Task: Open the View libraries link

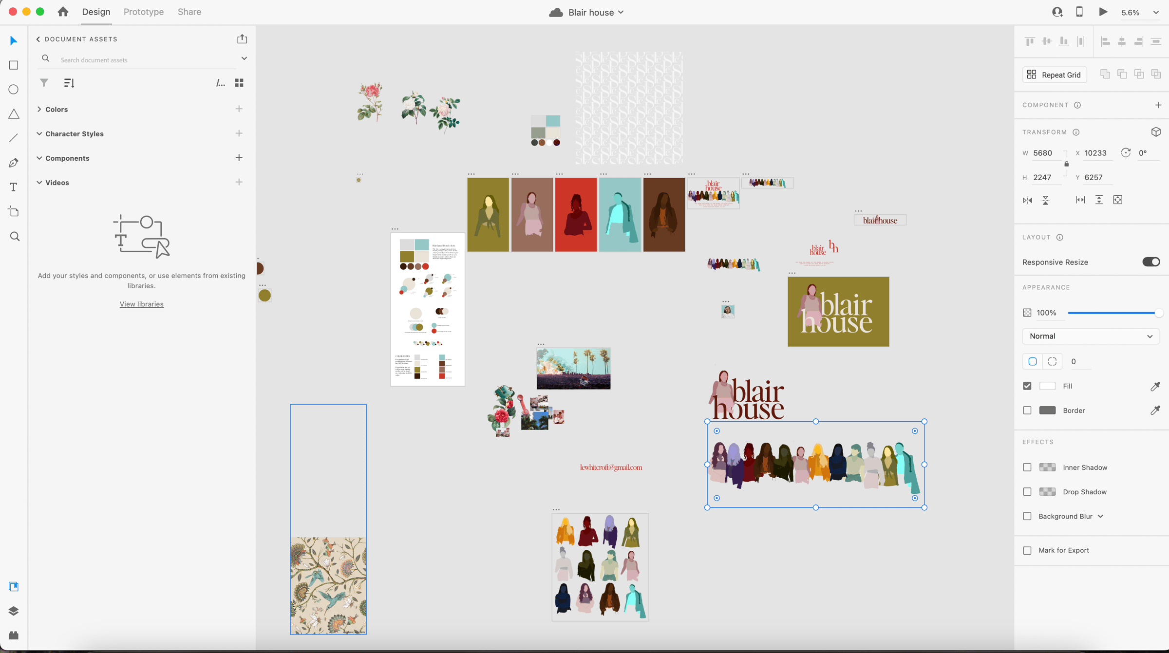Action: point(141,304)
